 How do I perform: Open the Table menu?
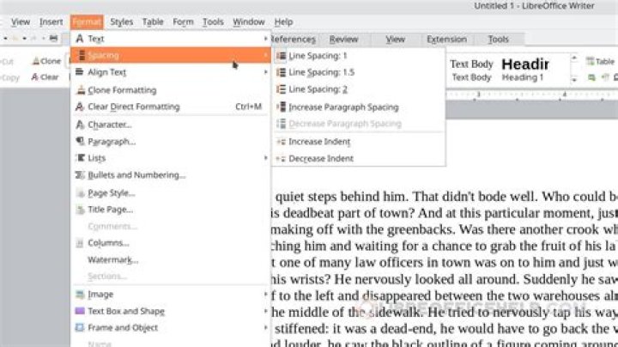click(153, 22)
